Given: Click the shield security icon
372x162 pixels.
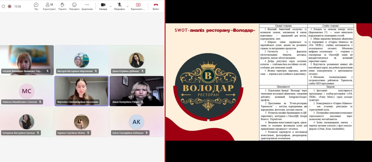Looking at the screenshot, I should [x=3, y=6].
